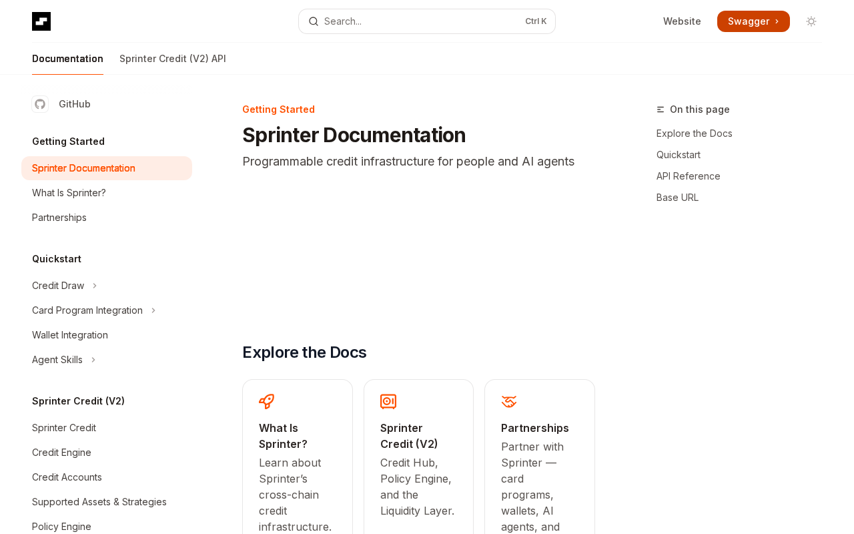
Task: Click the Sprinter Documentation page heading
Action: pyautogui.click(x=354, y=135)
